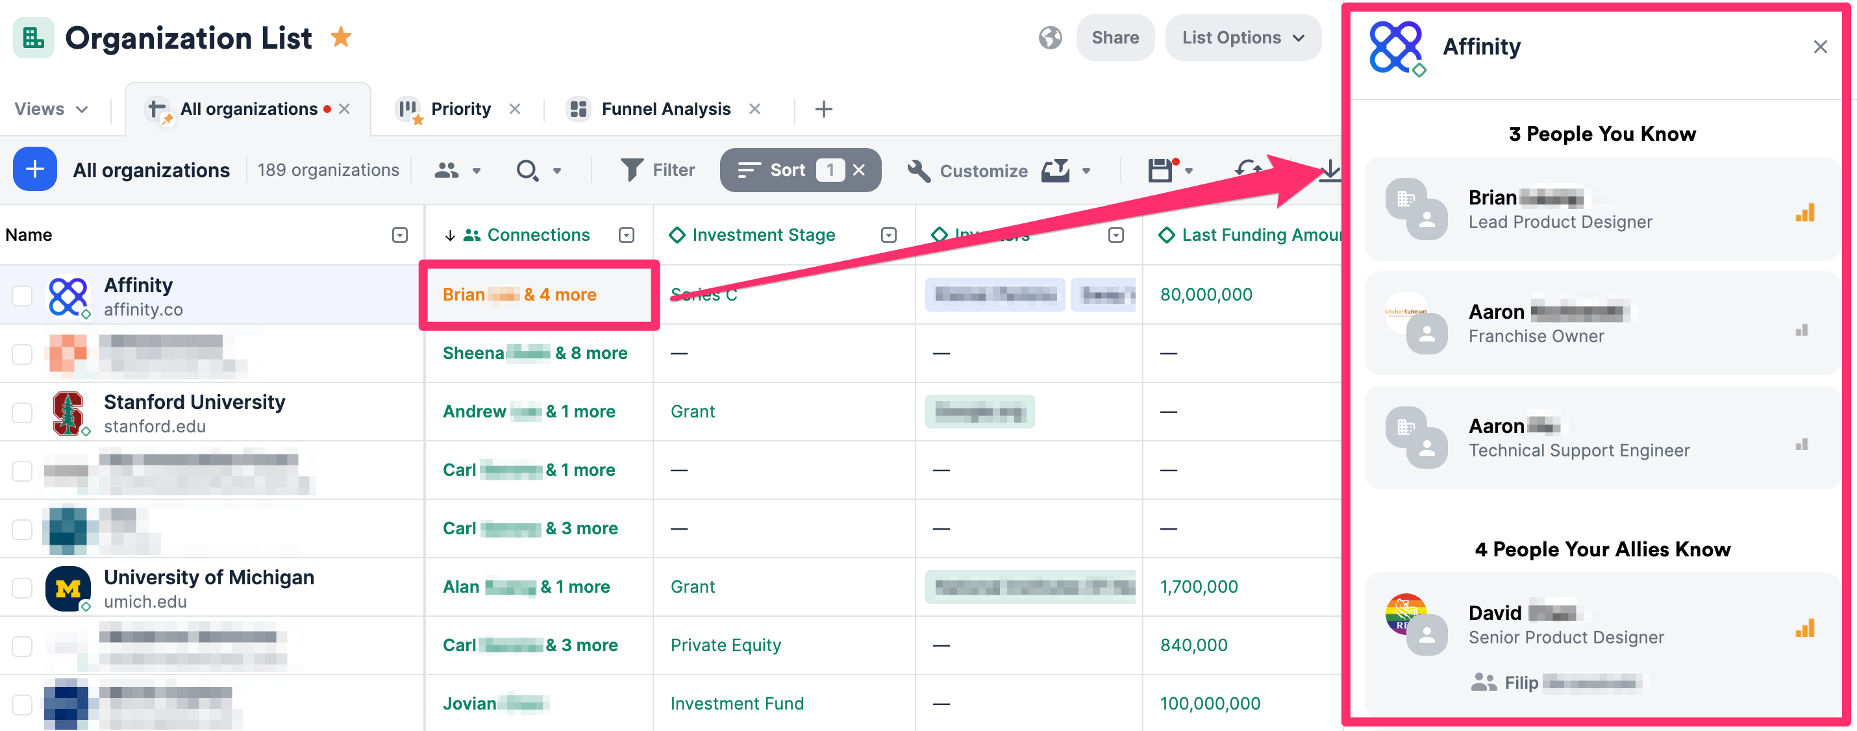This screenshot has width=1857, height=731.
Task: Open the Funnel Analysis tab
Action: coord(664,108)
